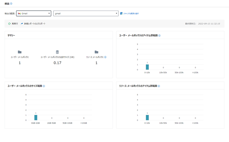Click the resource mailbox folder icon
Viewport: 229px width, 142px height.
pos(97,52)
